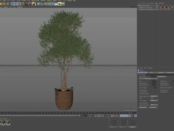174x131 pixels.
Task: Click the default object Color swatch
Action: point(152,98)
